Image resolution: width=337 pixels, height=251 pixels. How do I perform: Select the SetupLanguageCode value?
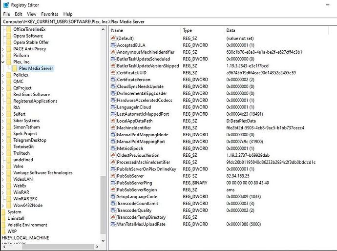[x=137, y=197]
